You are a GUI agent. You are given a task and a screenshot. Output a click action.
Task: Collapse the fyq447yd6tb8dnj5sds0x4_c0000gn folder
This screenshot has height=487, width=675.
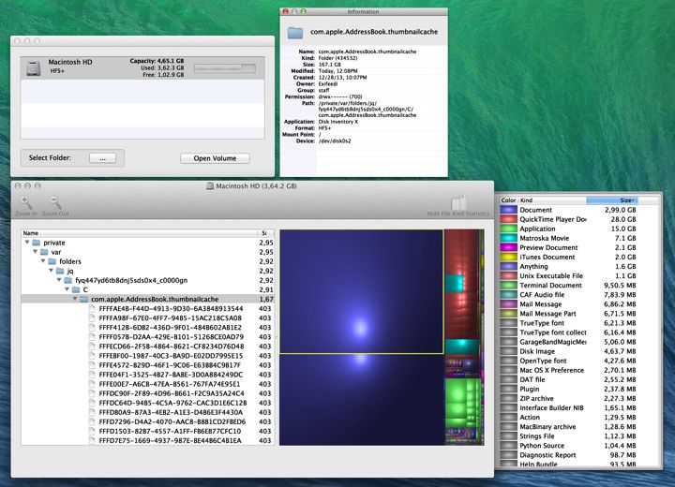(x=59, y=280)
